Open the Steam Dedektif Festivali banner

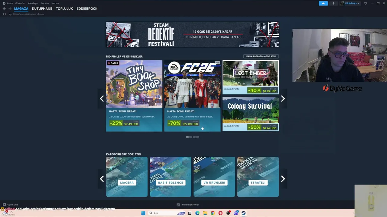coord(192,34)
